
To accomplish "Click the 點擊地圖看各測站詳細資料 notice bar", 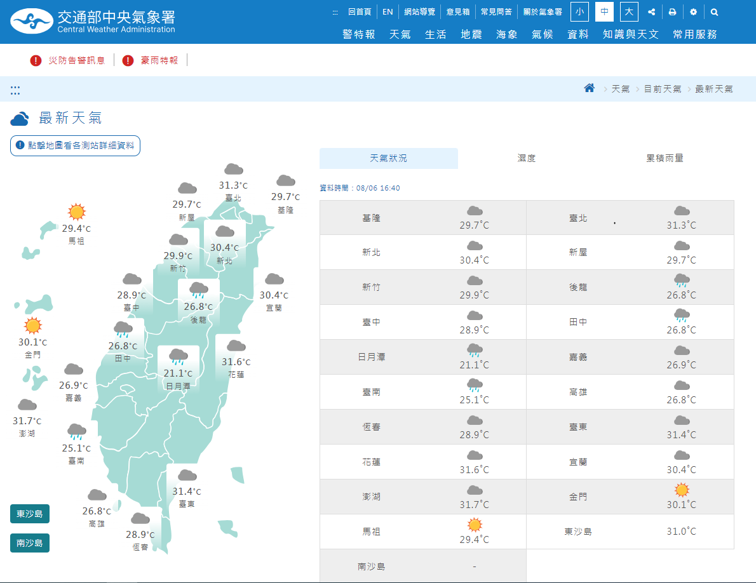I will tap(74, 145).
